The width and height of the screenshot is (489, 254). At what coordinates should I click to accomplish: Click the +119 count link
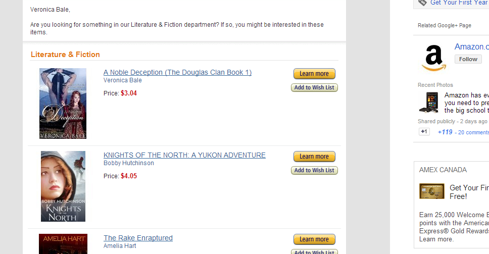tap(445, 132)
